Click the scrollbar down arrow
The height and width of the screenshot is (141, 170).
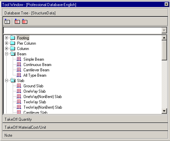click(164, 111)
